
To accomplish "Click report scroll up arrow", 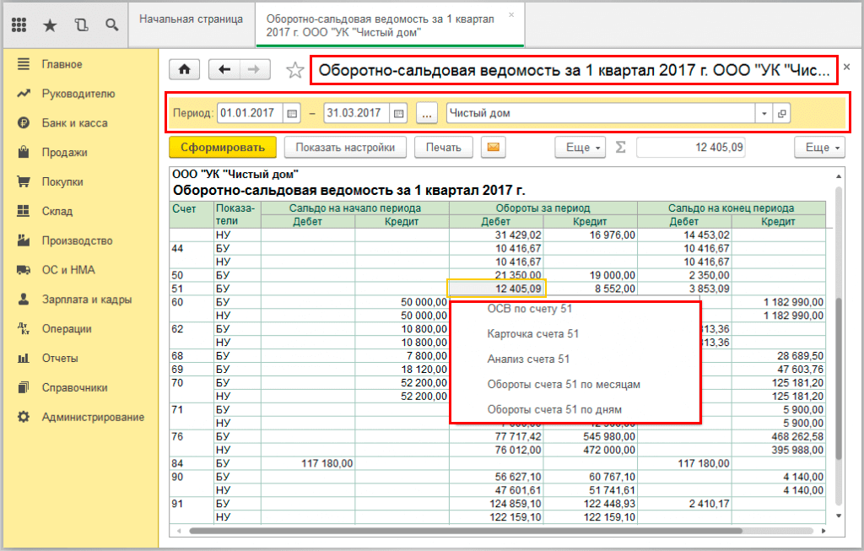I will (x=838, y=176).
